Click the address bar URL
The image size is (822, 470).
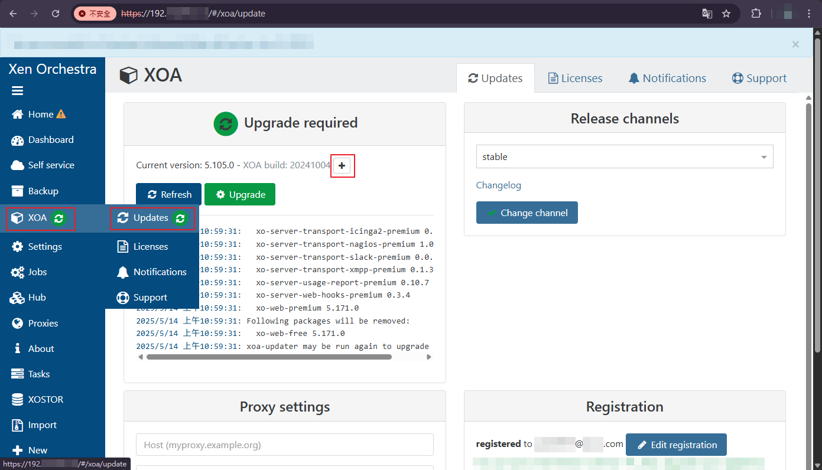[193, 14]
